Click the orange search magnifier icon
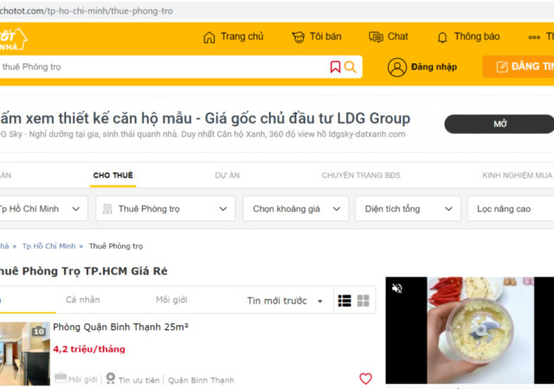The width and height of the screenshot is (554, 389). click(351, 67)
